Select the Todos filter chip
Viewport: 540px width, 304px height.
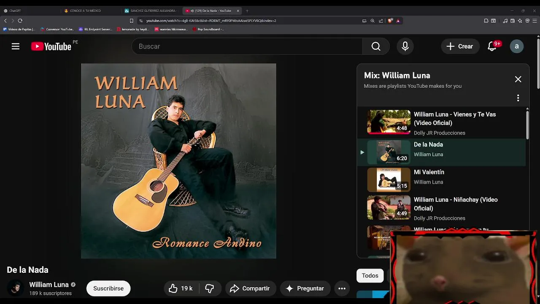(370, 276)
